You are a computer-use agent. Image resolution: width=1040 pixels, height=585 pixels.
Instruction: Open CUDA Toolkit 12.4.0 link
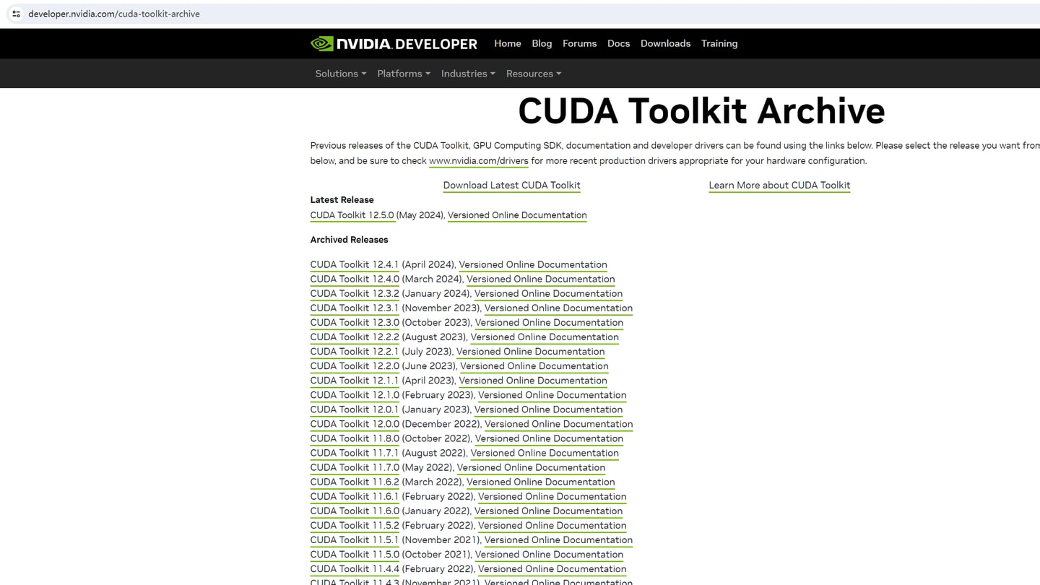pos(355,279)
